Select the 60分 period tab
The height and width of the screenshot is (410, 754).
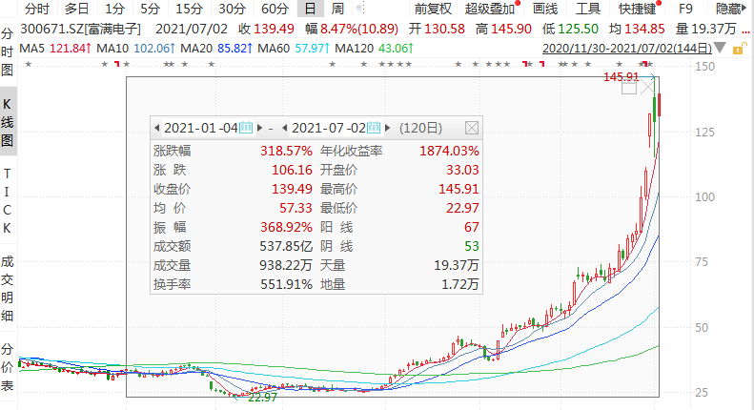pyautogui.click(x=275, y=9)
